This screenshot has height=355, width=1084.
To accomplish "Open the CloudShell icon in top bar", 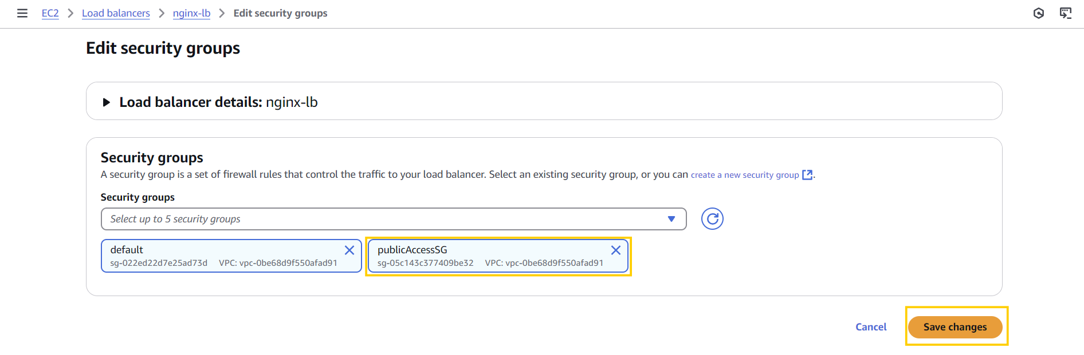I will point(1066,13).
